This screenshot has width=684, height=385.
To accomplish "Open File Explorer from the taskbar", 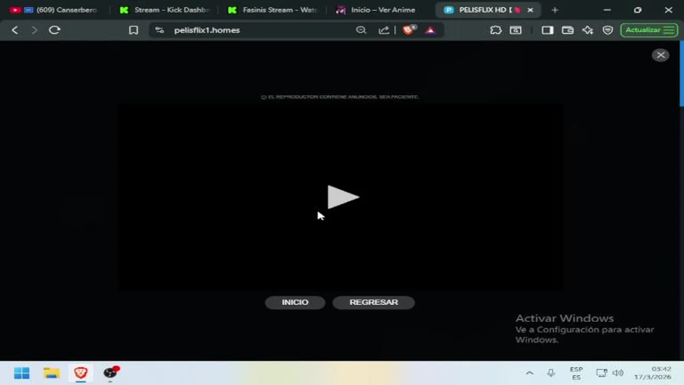I will [51, 373].
